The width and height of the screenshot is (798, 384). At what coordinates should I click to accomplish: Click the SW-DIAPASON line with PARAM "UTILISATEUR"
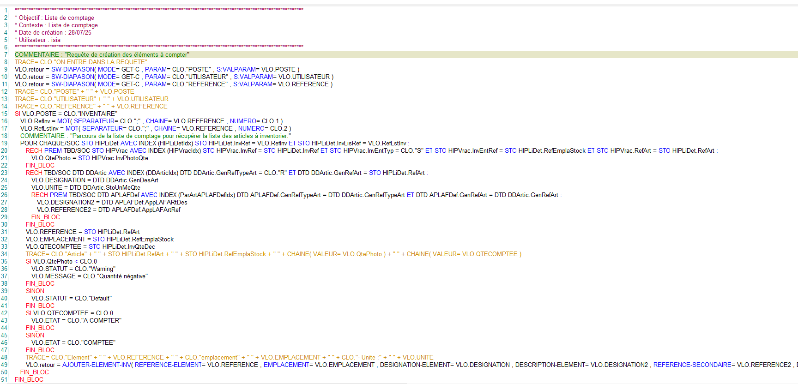(x=174, y=77)
